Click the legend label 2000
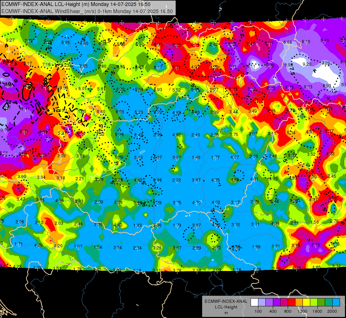Viewport: 346px width, 318px height. tap(332, 311)
